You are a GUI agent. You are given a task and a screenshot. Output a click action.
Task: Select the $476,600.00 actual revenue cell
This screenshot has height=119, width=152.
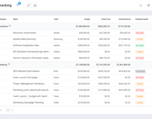coord(124,71)
